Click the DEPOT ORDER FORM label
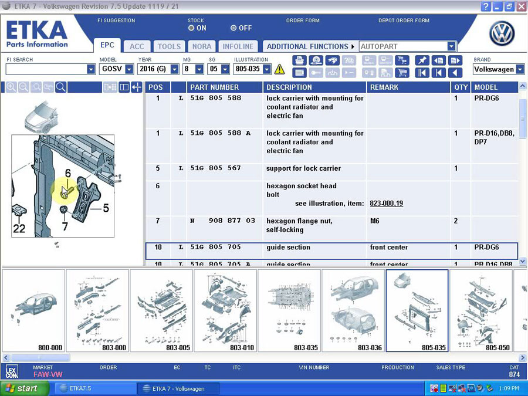Viewport: 528px width, 396px height. pyautogui.click(x=404, y=21)
